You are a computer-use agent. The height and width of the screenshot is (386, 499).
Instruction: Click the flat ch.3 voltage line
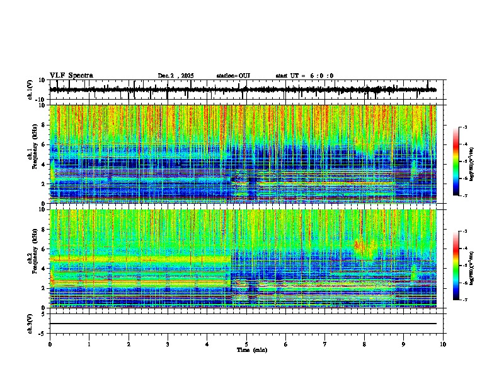tap(243, 324)
